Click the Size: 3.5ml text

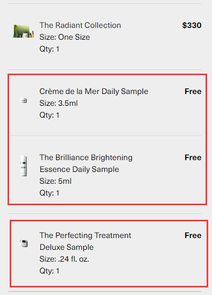click(59, 103)
